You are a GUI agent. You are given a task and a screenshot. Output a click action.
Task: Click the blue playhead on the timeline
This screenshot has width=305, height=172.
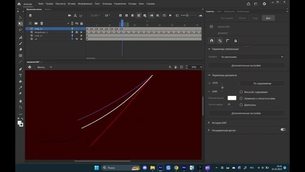pos(122,23)
